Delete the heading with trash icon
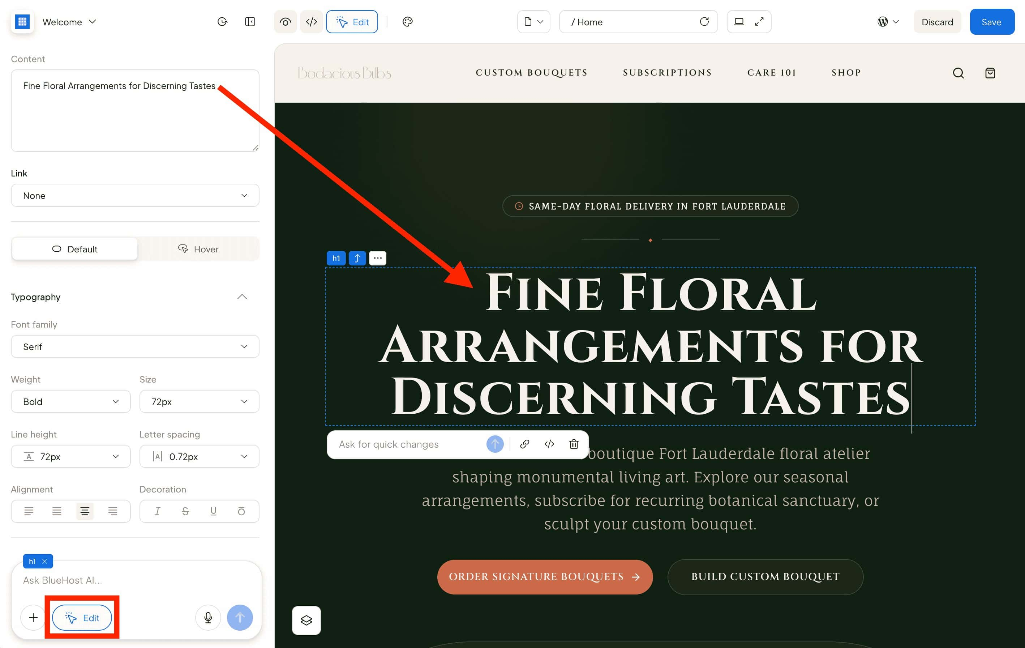This screenshot has height=648, width=1025. pyautogui.click(x=574, y=444)
